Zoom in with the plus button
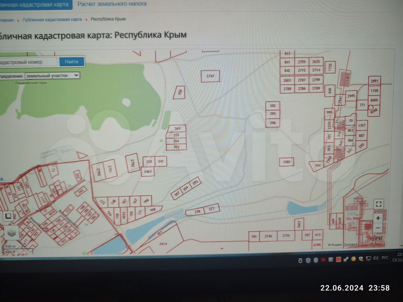This screenshot has height=302, width=403. point(378,218)
